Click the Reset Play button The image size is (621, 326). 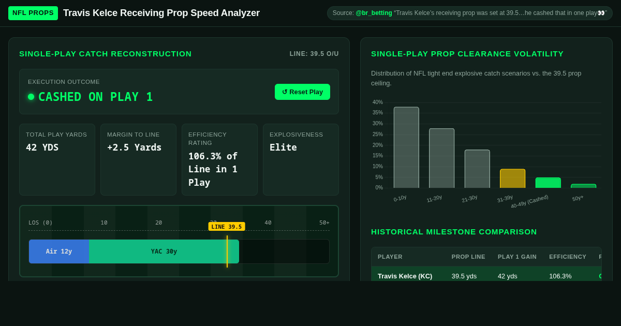(302, 92)
